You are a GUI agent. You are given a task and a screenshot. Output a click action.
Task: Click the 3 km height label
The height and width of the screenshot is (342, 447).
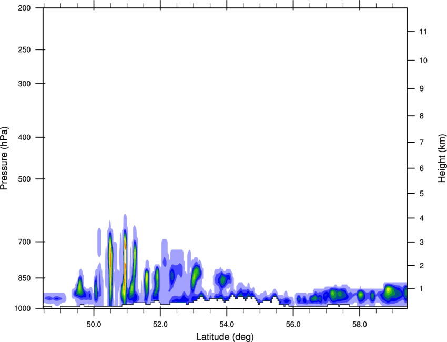[x=422, y=242]
